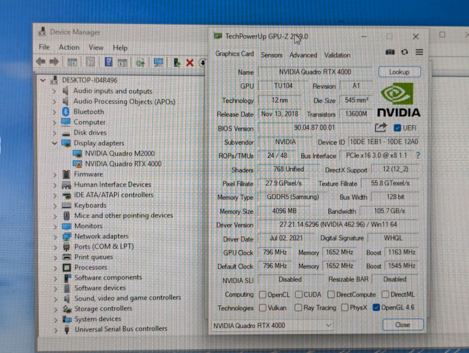The height and width of the screenshot is (353, 469).
Task: Open the GPU selection dropdown at bottom
Action: pos(272,325)
